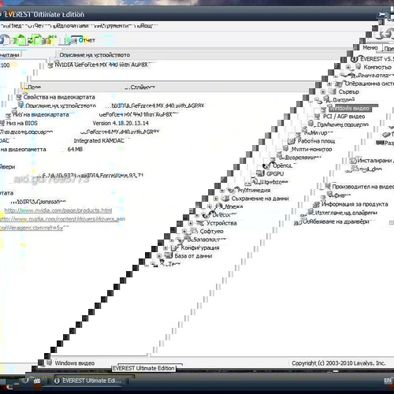Click the PCI / AGP видео icon
The width and height of the screenshot is (394, 394).
pos(318,117)
